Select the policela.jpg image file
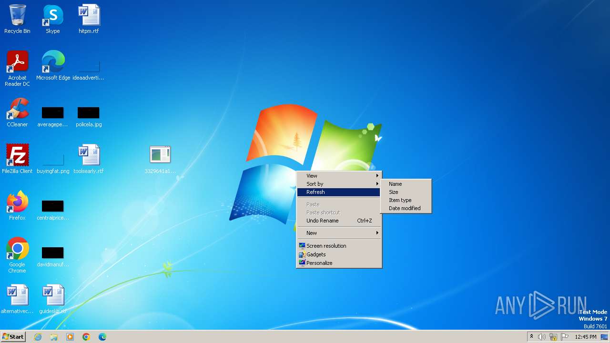Screen dimensions: 610x343 pos(89,116)
